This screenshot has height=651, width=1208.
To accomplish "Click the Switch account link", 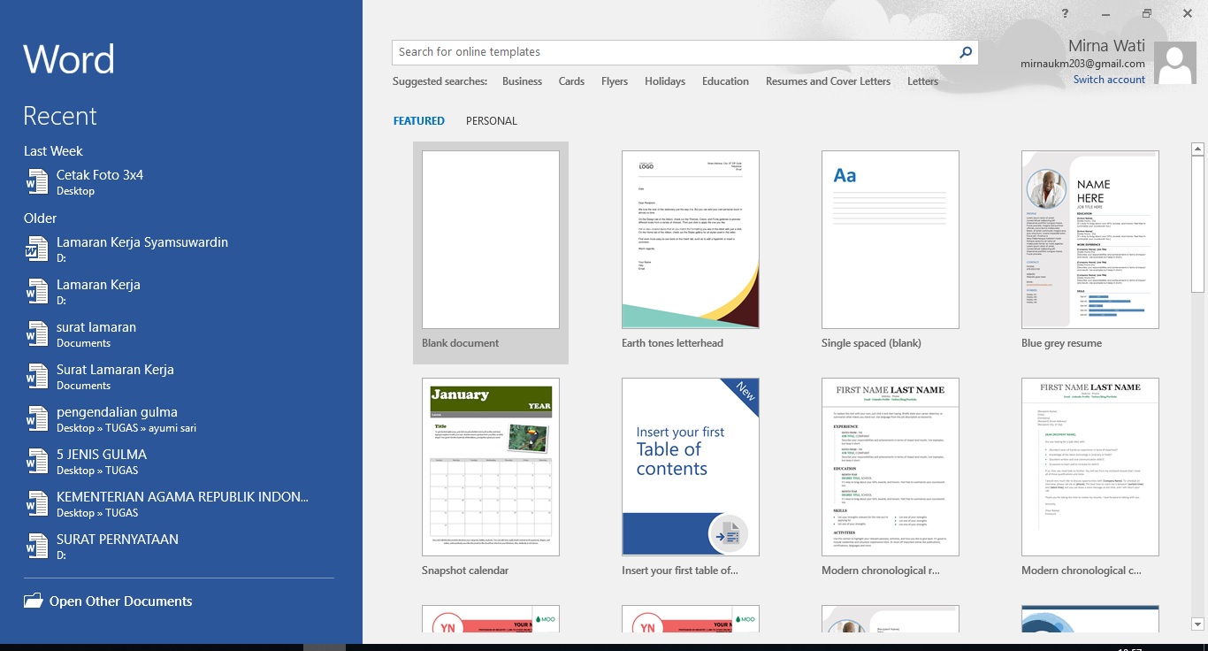I will [x=1109, y=80].
